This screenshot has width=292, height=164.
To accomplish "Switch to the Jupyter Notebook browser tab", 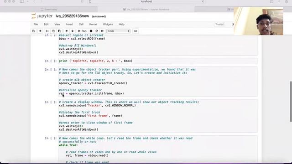I will 146,9.
